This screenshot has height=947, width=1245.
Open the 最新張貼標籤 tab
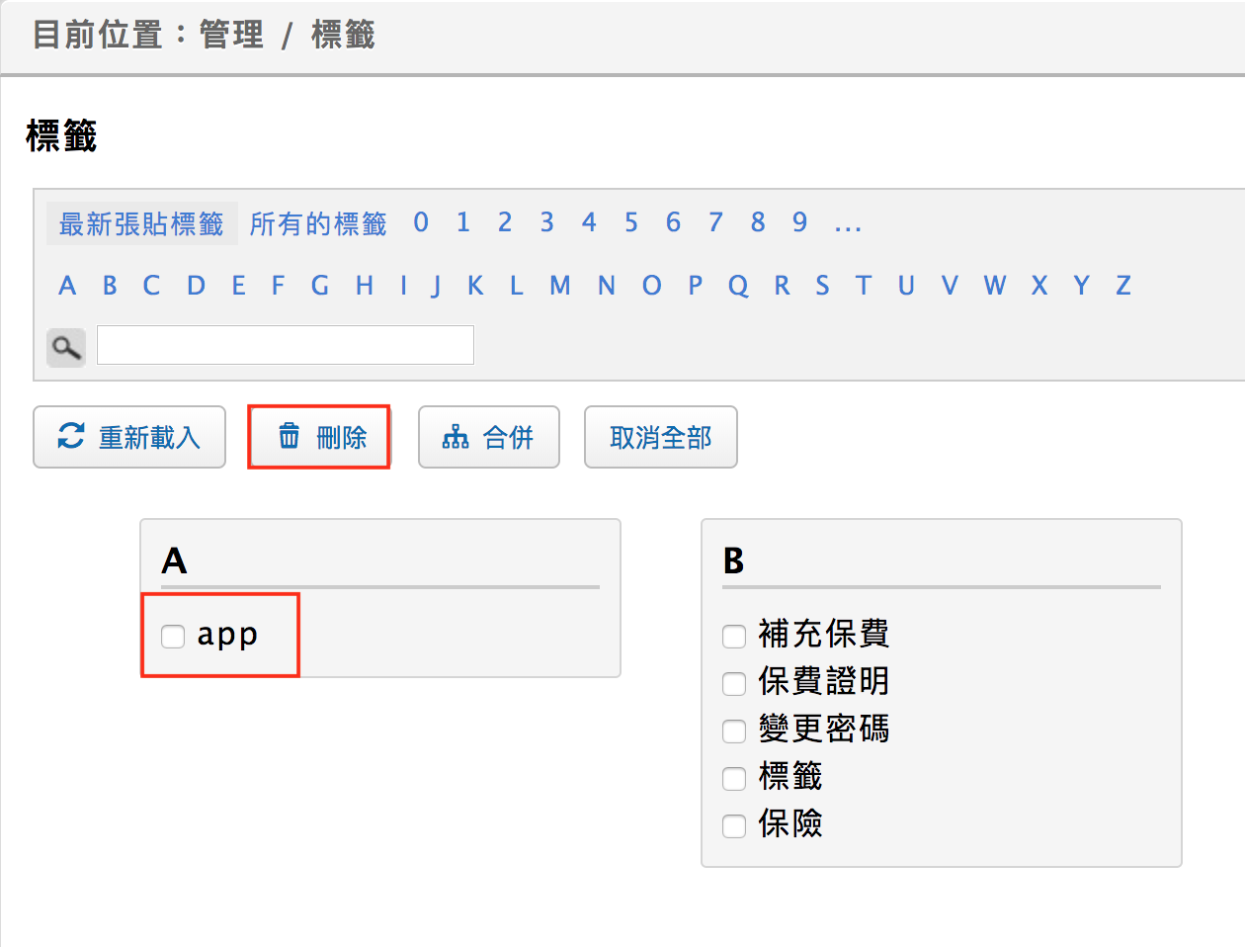point(141,224)
